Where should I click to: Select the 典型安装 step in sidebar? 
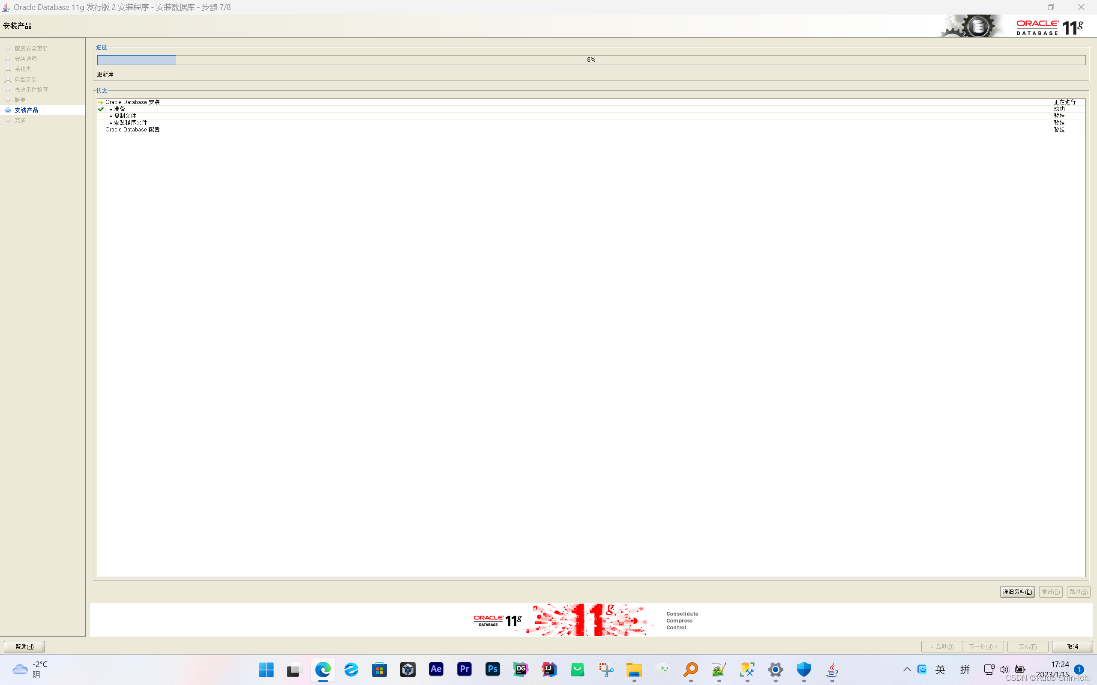25,79
